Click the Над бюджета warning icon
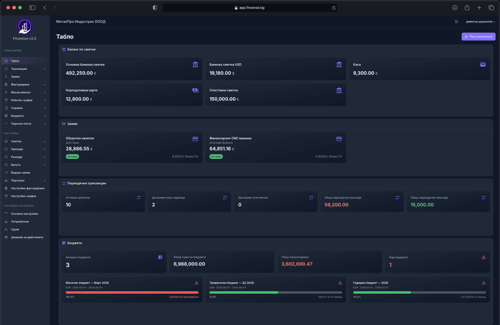Viewport: 500px width, 325px height. tap(483, 257)
